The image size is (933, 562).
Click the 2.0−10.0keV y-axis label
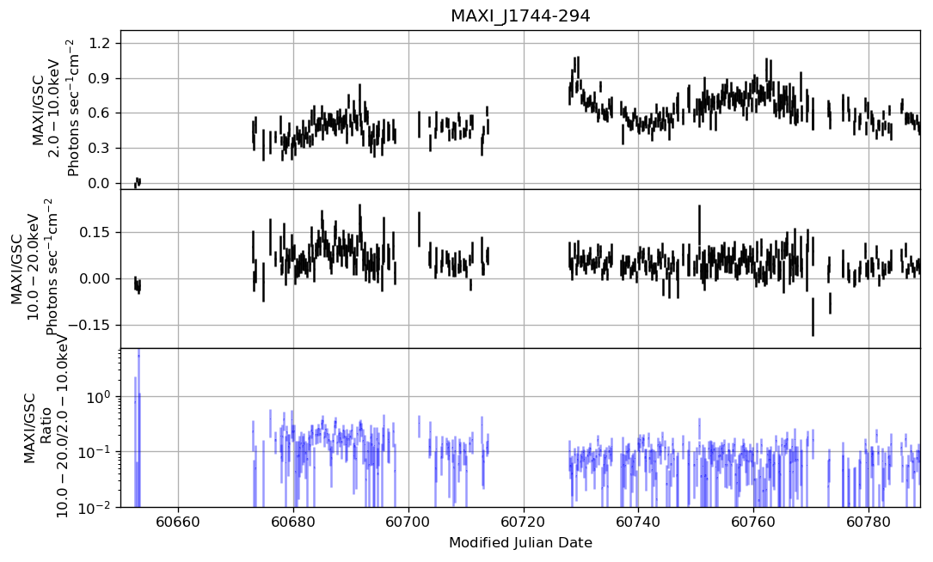coord(56,108)
